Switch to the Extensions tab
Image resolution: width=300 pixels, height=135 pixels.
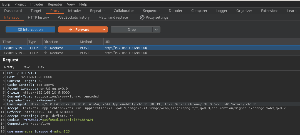[270, 11]
